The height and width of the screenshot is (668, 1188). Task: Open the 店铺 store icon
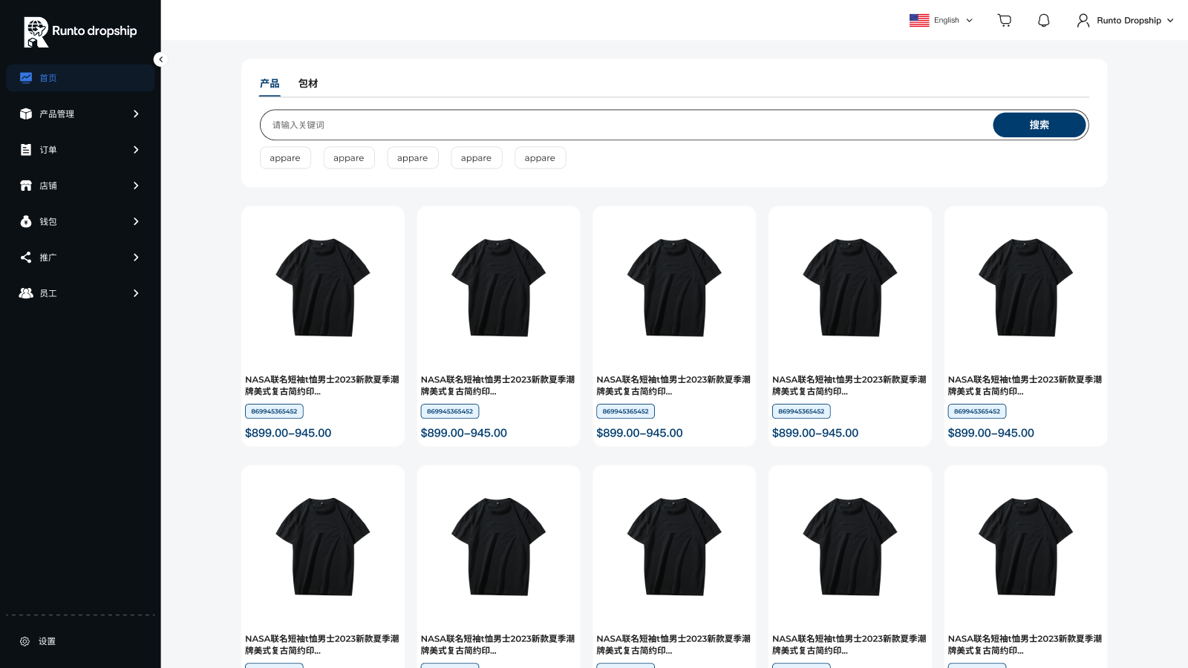coord(26,186)
